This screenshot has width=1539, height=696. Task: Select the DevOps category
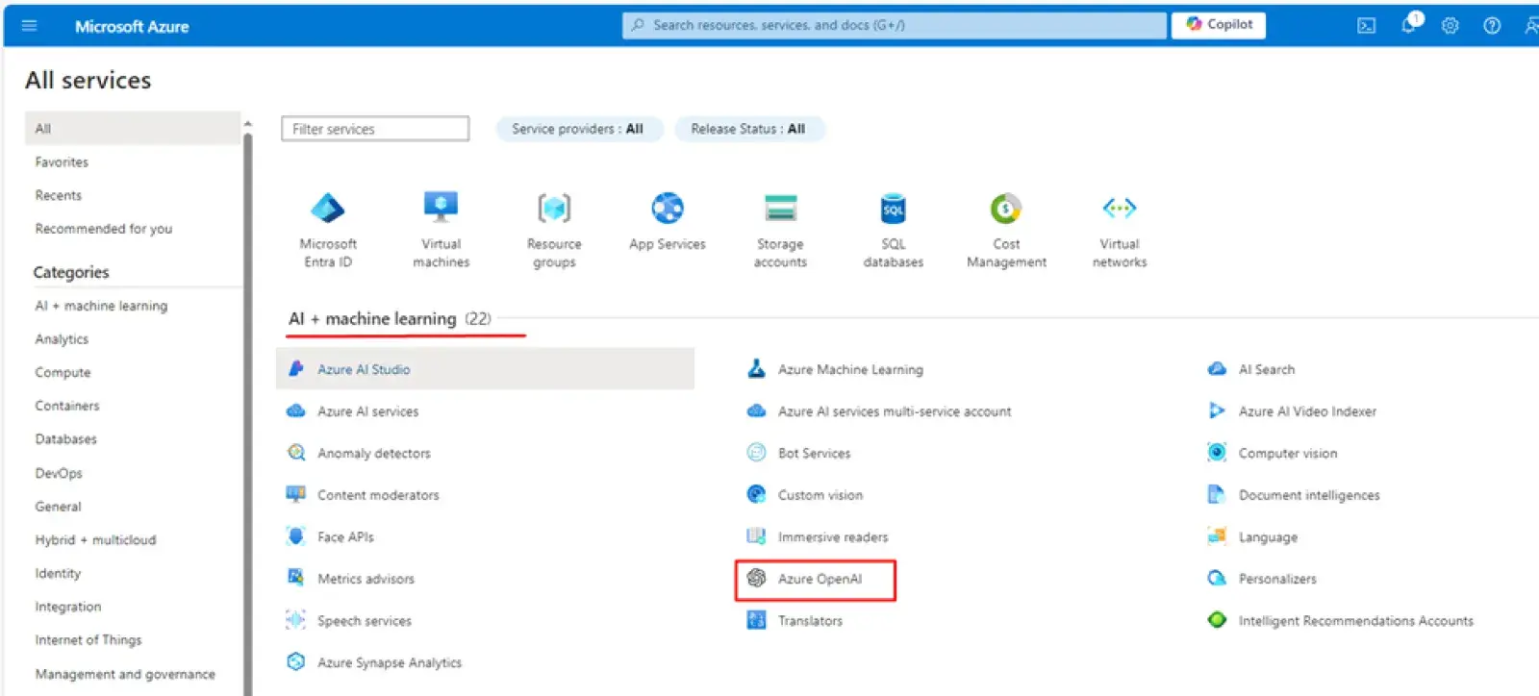pyautogui.click(x=59, y=473)
